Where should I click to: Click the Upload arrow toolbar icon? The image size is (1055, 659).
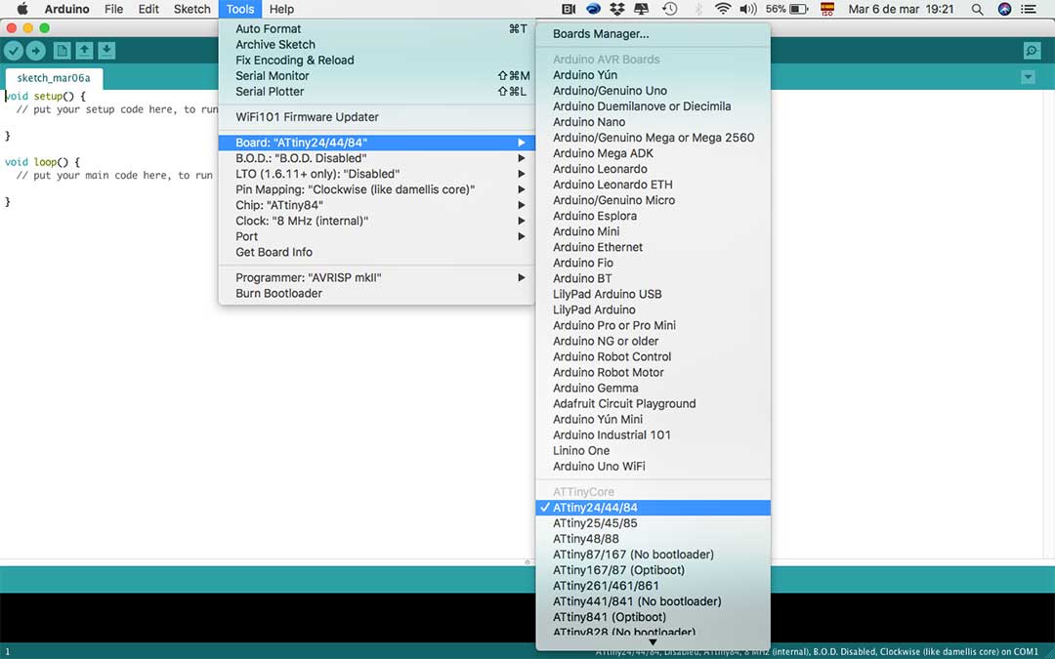pyautogui.click(x=36, y=51)
